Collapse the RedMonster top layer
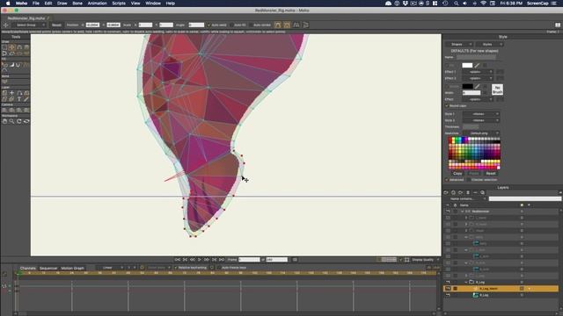563x316 pixels. tap(463, 212)
